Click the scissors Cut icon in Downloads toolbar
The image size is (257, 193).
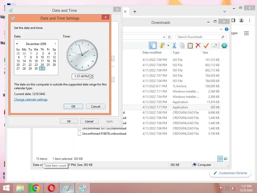pyautogui.click(x=174, y=45)
